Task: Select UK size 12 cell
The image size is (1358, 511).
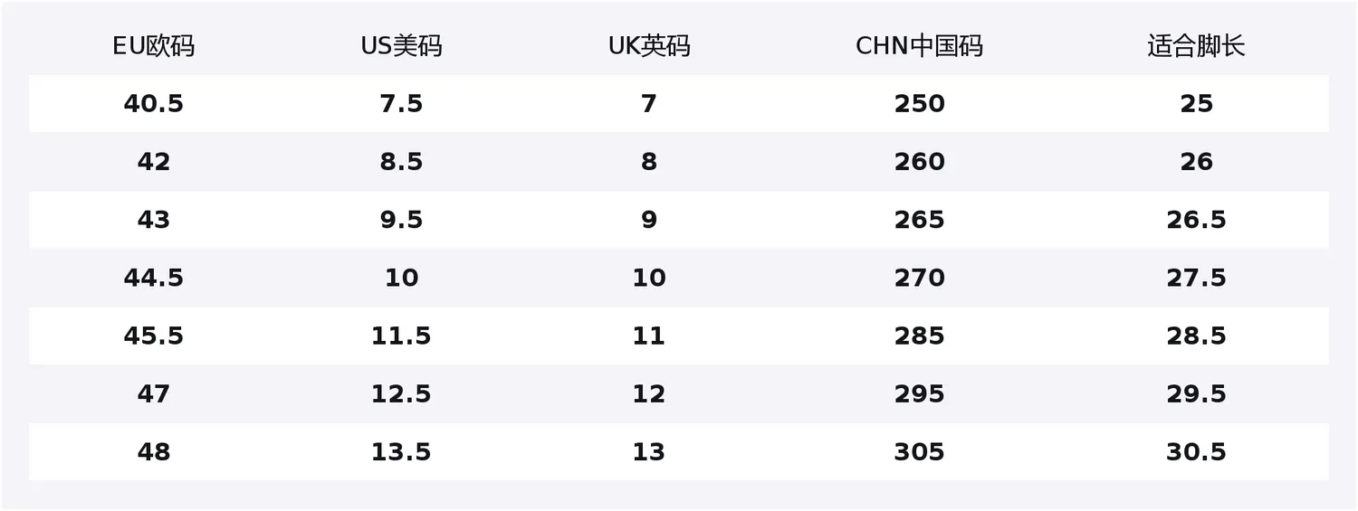Action: pos(649,393)
